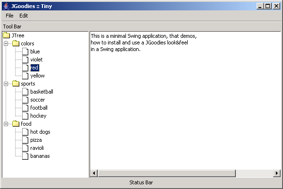Viewport: 283px width, 189px height.
Task: Click the file icon beside blue
Action: [25, 52]
